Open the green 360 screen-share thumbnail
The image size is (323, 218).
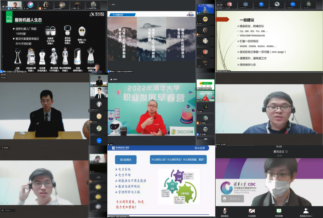point(205,85)
